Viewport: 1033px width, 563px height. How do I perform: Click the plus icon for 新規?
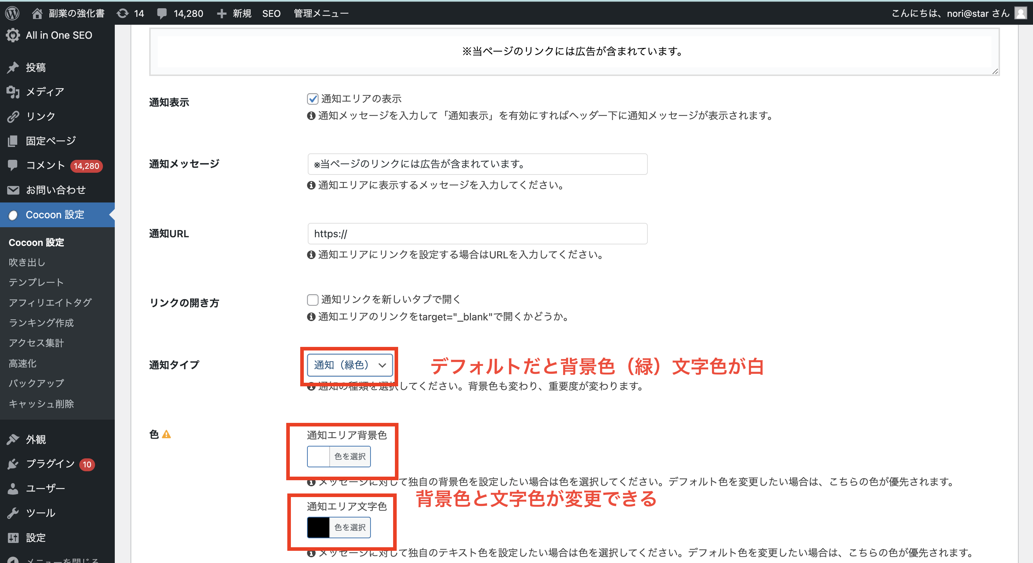pyautogui.click(x=221, y=13)
